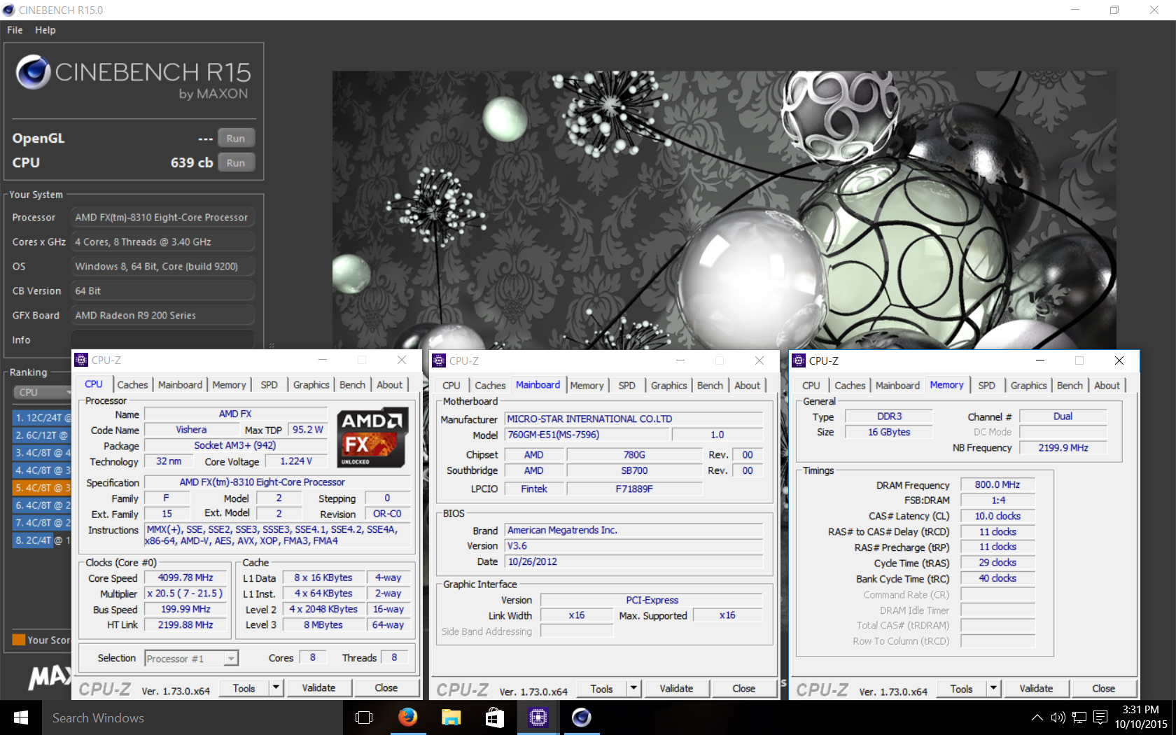Open the Ranking CPU dropdown
1176x735 pixels.
point(43,393)
